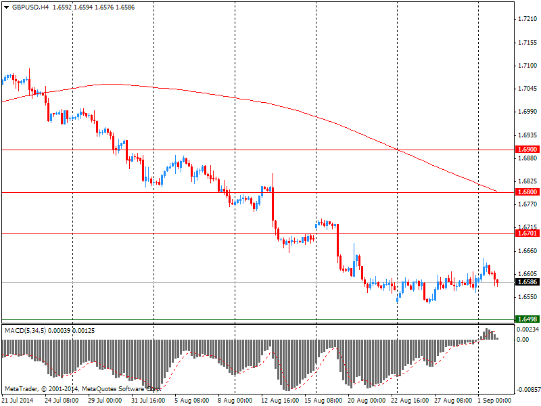Click the 12 Aug 16:00 time label
This screenshot has height=406, width=541.
[x=280, y=401]
